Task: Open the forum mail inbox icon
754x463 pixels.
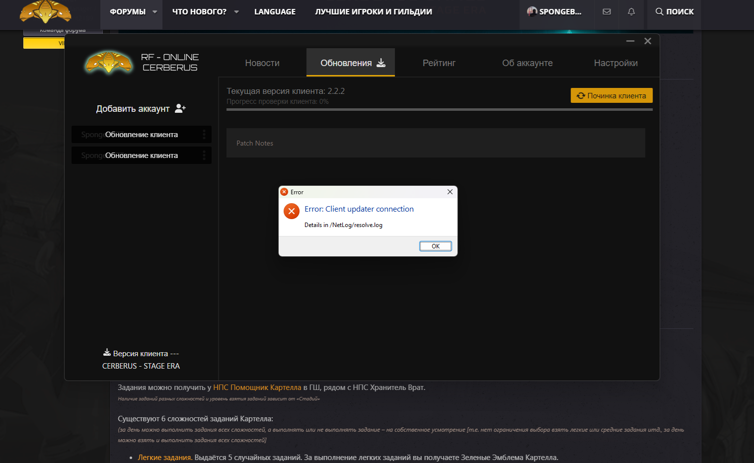Action: (x=606, y=11)
